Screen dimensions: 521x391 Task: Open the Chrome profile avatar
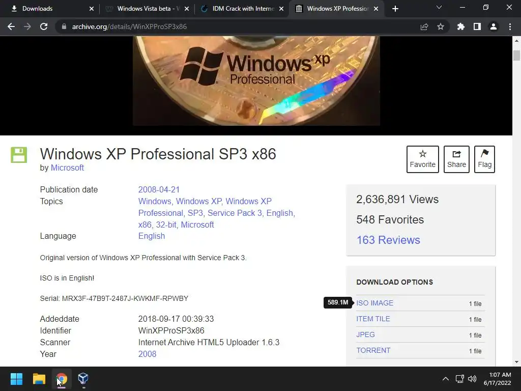494,26
